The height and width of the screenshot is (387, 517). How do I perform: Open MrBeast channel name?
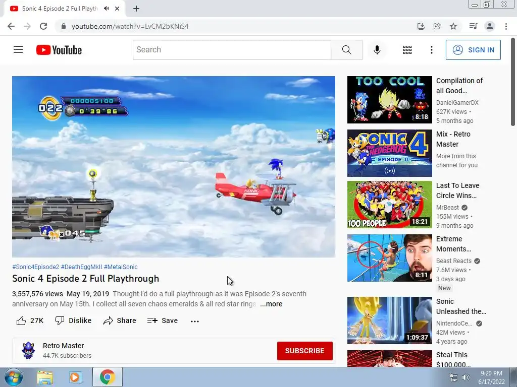tap(447, 208)
